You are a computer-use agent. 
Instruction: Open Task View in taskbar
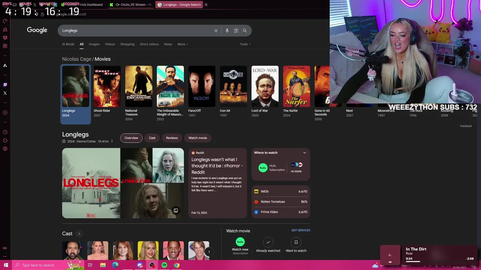(x=90, y=265)
